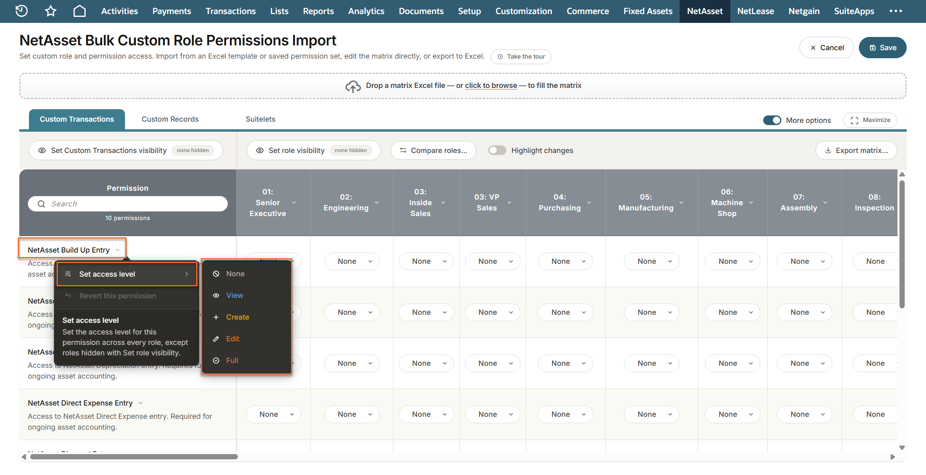The height and width of the screenshot is (475, 926).
Task: Open the three-dot overflow menu in navigation
Action: pos(896,11)
